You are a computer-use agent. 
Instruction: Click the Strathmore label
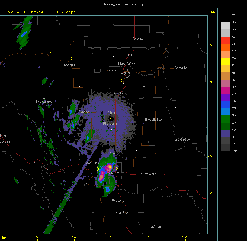(x=148, y=174)
